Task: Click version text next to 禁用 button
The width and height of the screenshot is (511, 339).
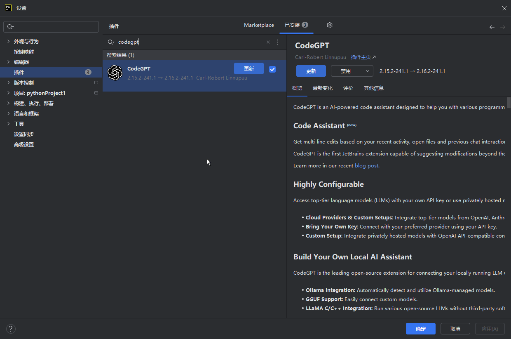Action: pos(412,71)
